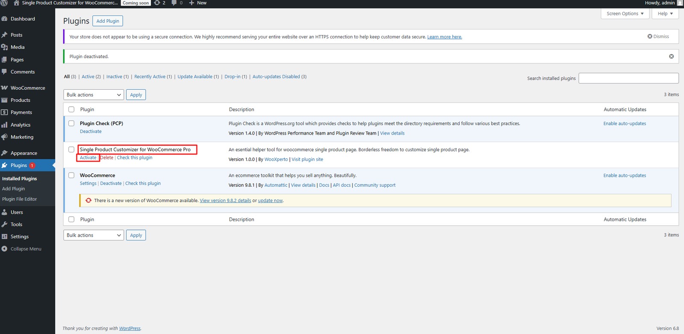Expand the Help tab
Image resolution: width=684 pixels, height=334 pixels.
coord(665,14)
